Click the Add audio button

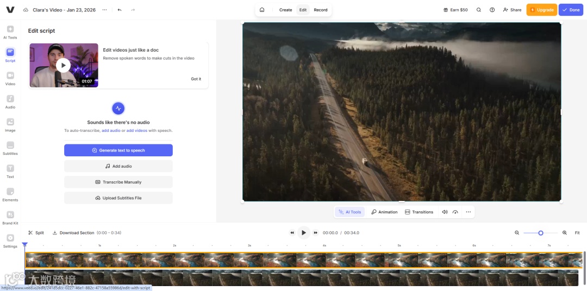pos(118,166)
